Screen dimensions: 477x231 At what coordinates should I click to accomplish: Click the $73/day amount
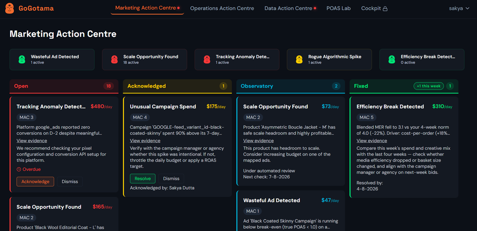[x=330, y=106]
